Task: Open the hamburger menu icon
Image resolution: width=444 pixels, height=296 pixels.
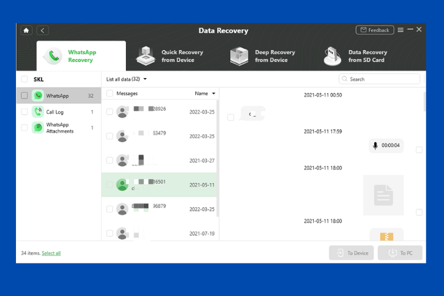Action: pos(400,30)
